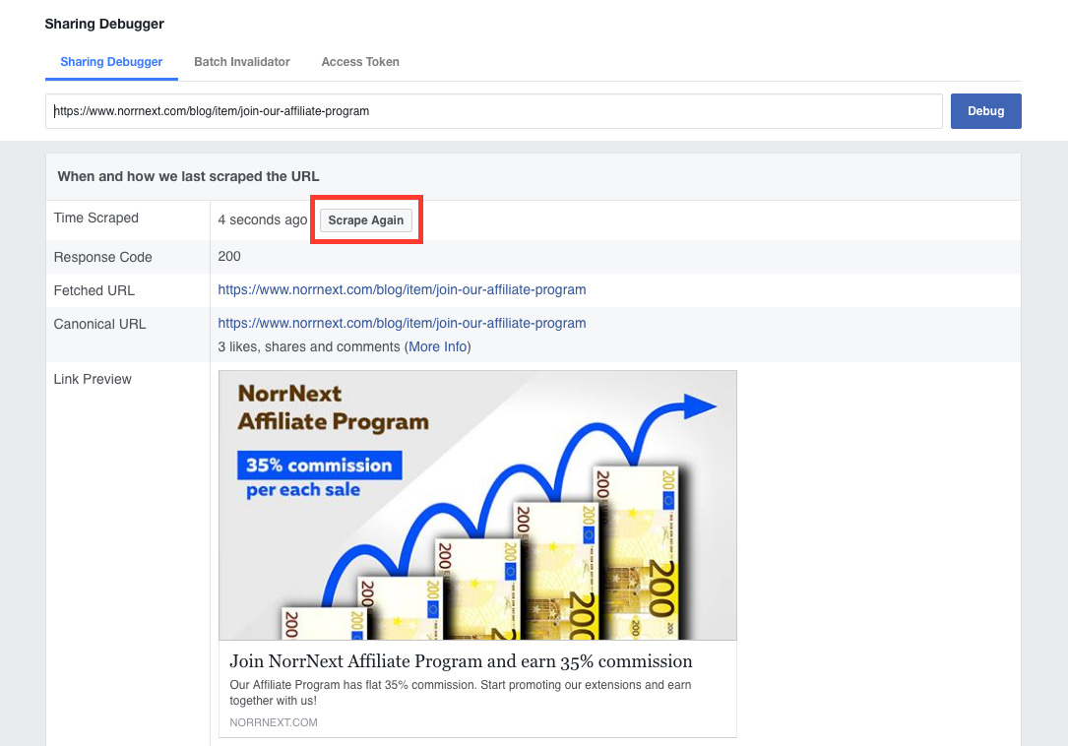Click the When and how we last scraped header
This screenshot has height=746, width=1068.
pos(188,175)
